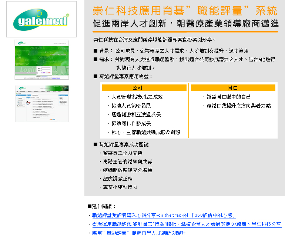
Task: Click the orange 公司 column header
Action: click(x=144, y=88)
